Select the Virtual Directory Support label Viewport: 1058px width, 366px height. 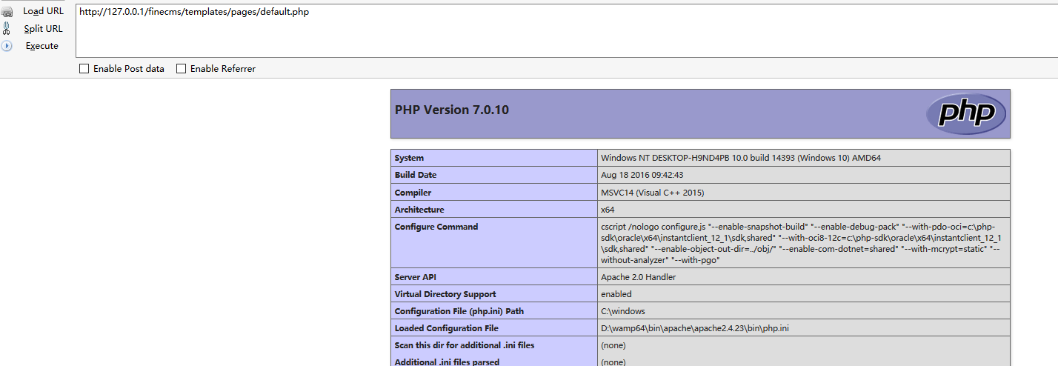(445, 294)
